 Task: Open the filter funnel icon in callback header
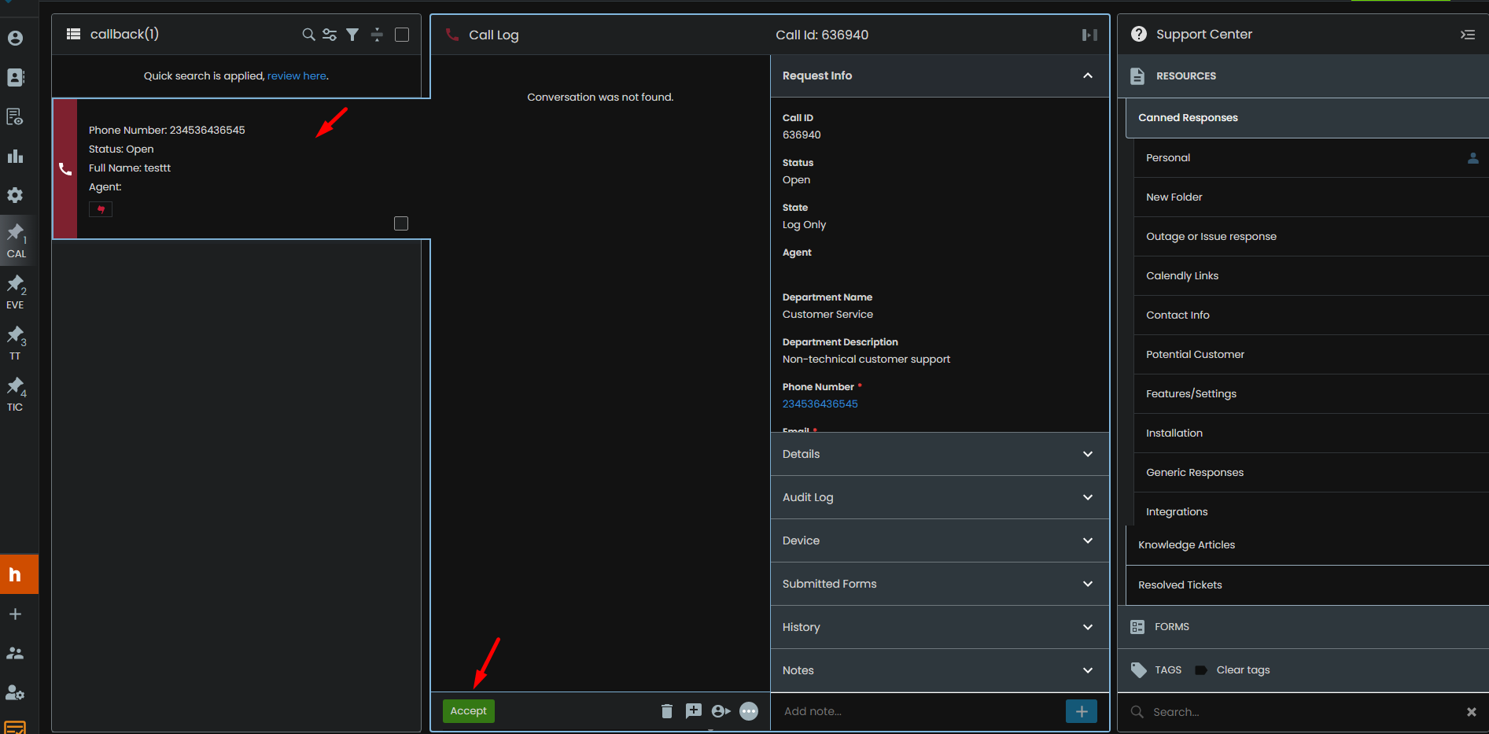352,35
